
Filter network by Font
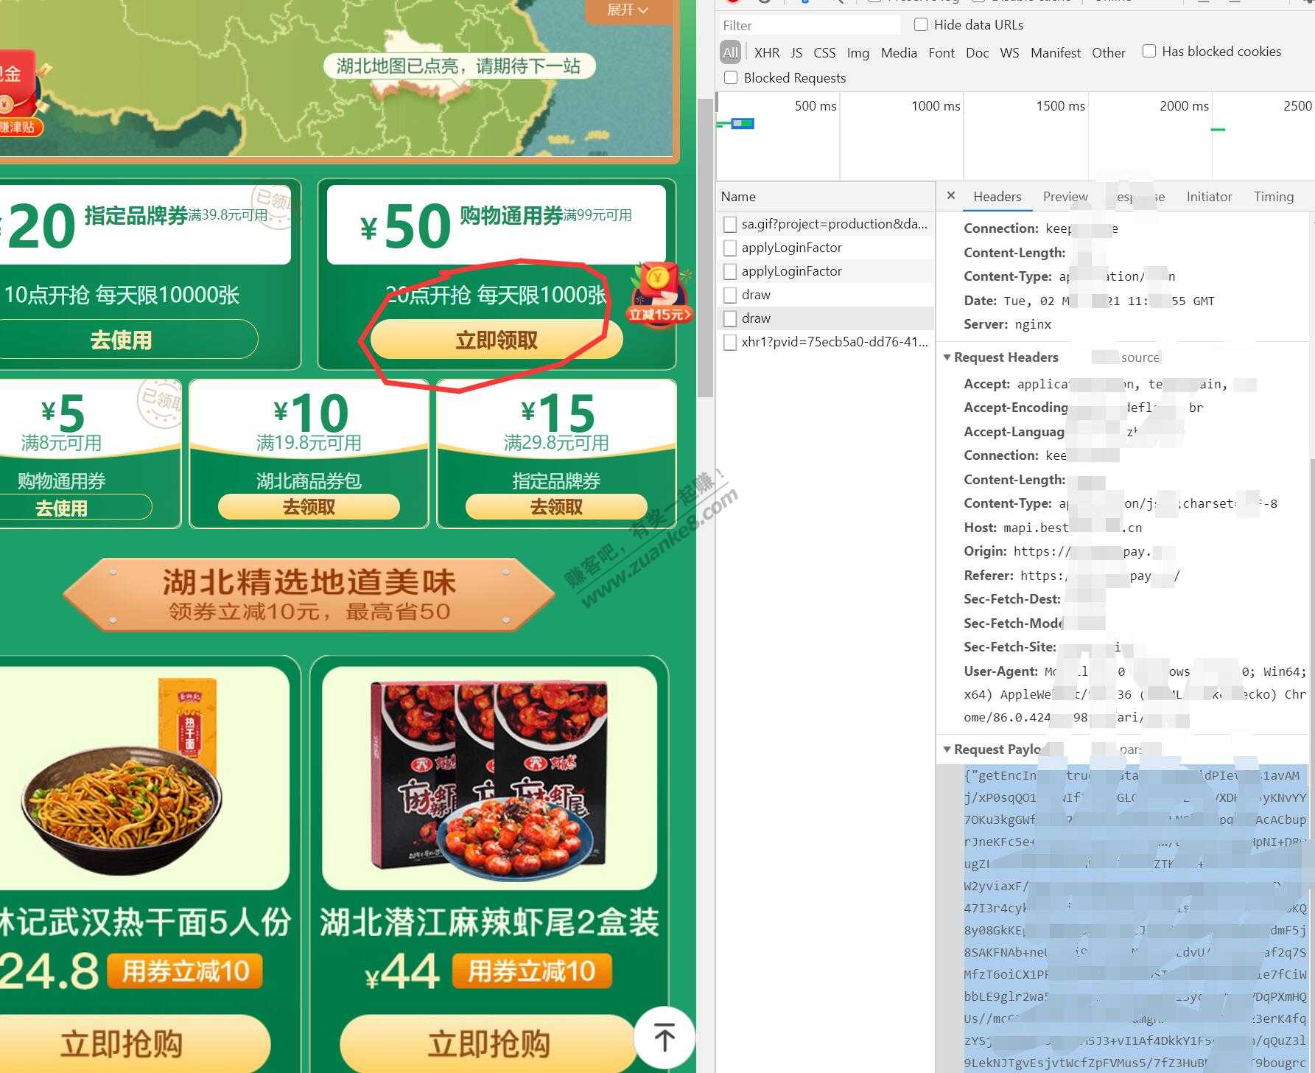click(x=941, y=52)
